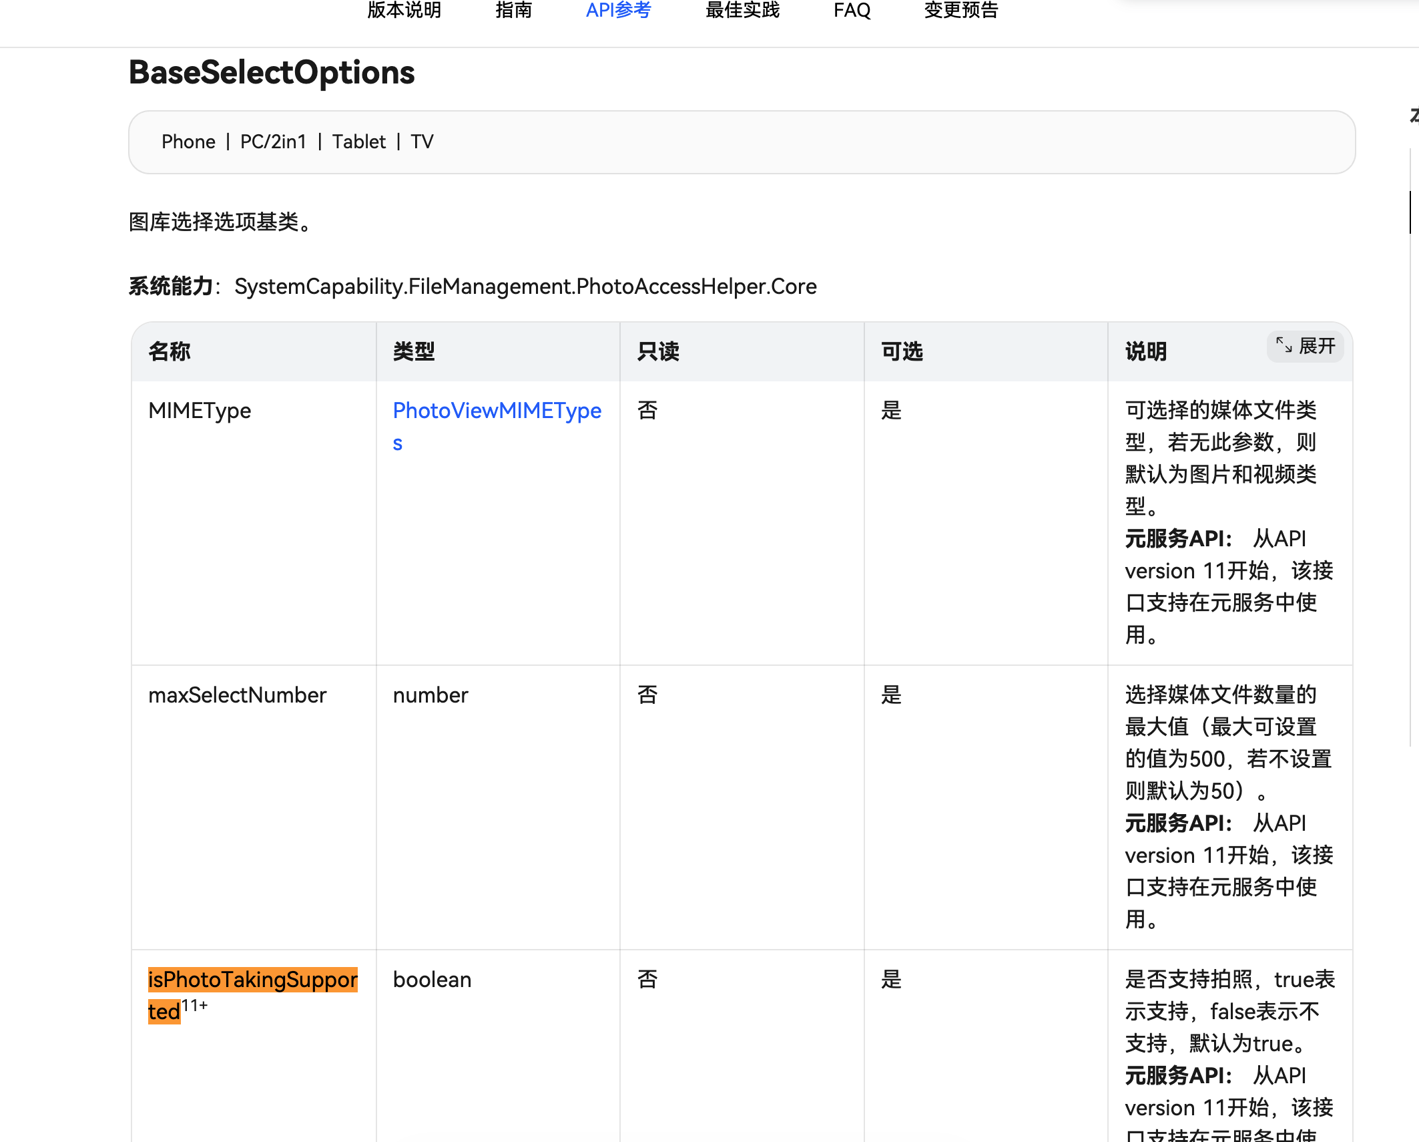
Task: Open the 变更预告 tab
Action: [x=960, y=10]
